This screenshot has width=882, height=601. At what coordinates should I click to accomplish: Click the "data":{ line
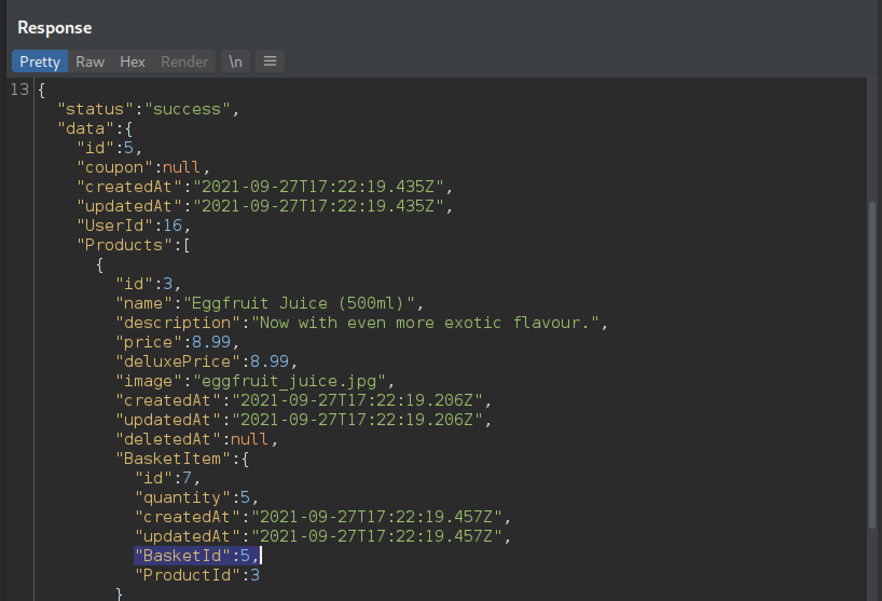click(95, 128)
